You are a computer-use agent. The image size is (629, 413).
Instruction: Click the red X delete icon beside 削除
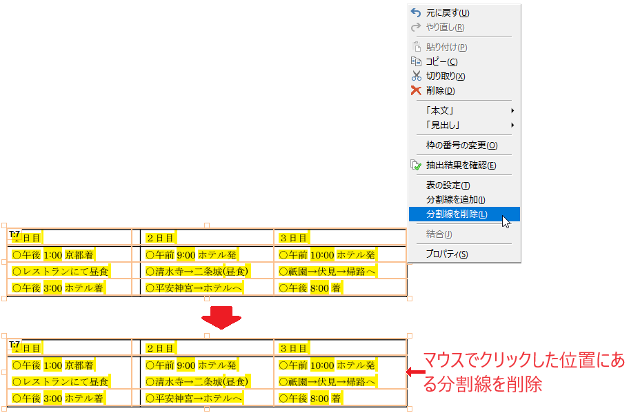[415, 91]
